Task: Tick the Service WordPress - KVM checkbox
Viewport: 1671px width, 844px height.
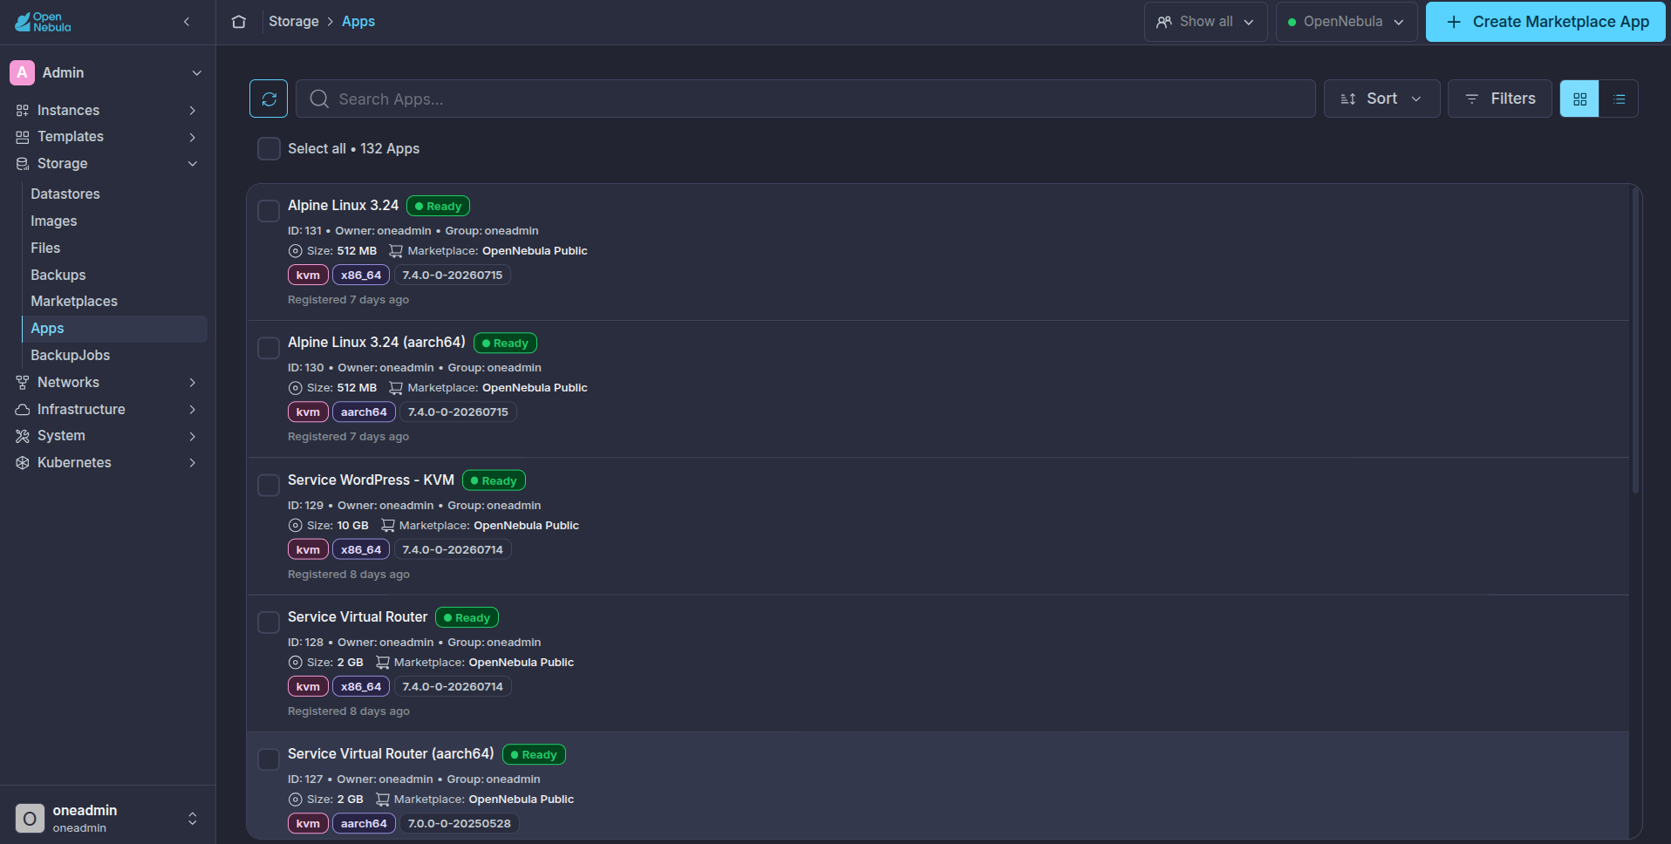Action: pos(269,485)
